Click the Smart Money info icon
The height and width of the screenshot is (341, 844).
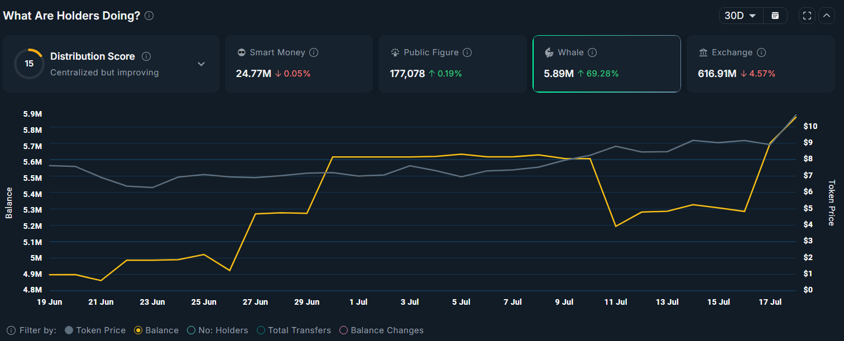pos(314,52)
